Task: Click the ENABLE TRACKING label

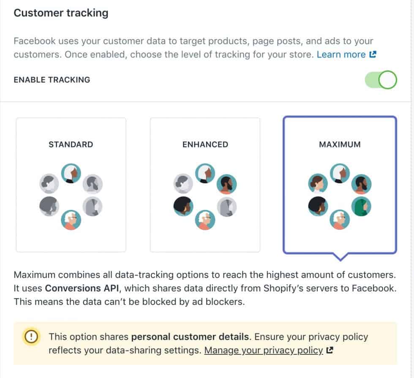Action: [x=52, y=79]
